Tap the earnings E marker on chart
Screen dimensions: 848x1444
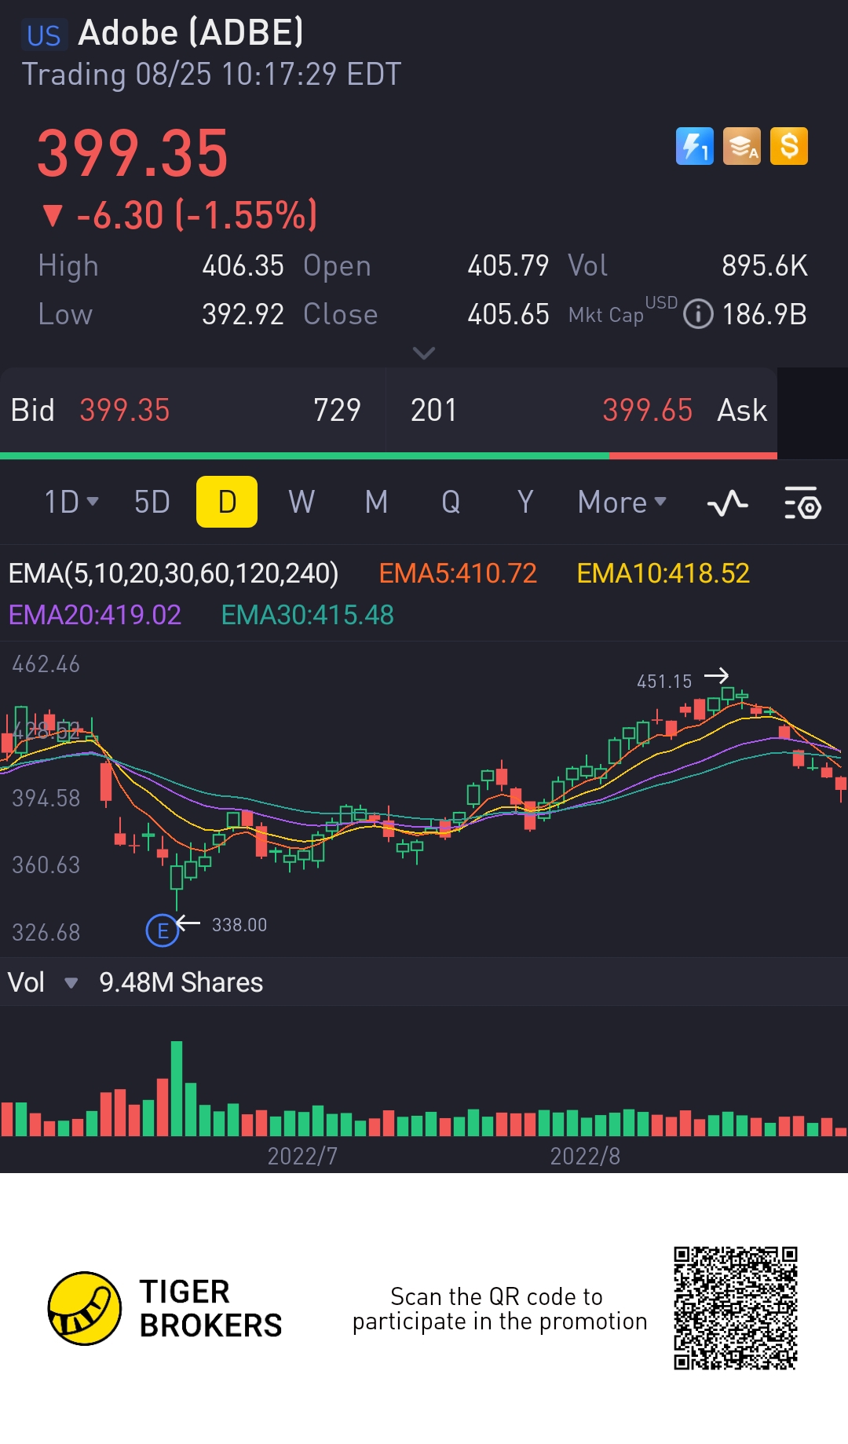(163, 930)
